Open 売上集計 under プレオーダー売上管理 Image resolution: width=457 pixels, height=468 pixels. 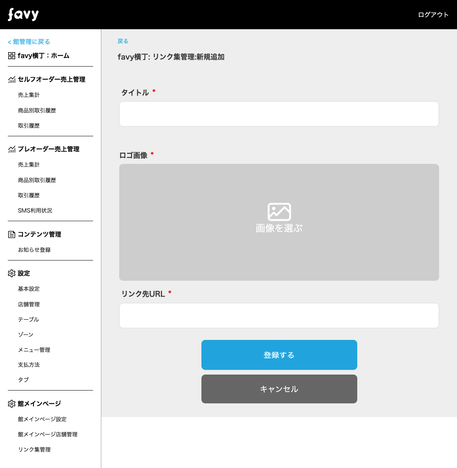click(29, 165)
